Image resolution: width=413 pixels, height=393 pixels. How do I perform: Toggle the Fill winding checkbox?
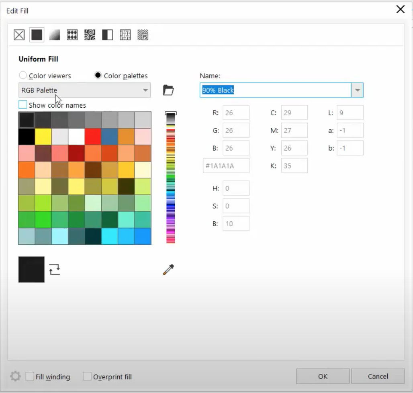(30, 377)
